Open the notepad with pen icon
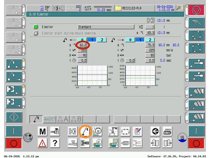The image size is (210, 158). click(x=137, y=131)
